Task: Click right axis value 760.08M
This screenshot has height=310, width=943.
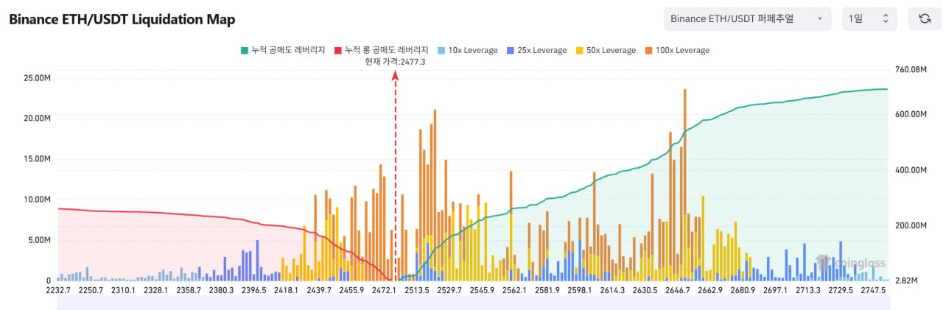Action: (910, 70)
